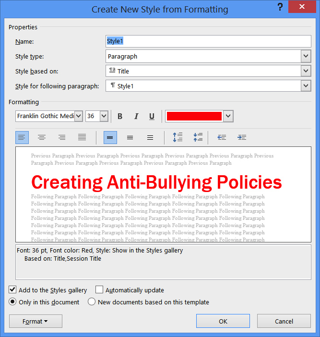This screenshot has width=320, height=337.
Task: Open Style type dropdown
Action: coord(306,56)
